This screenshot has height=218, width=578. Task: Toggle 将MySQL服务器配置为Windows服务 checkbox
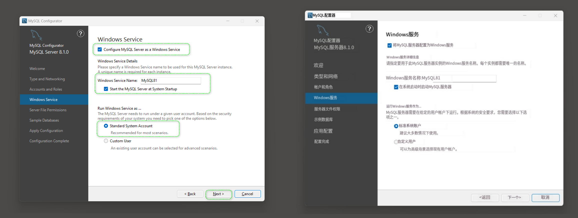(x=389, y=45)
